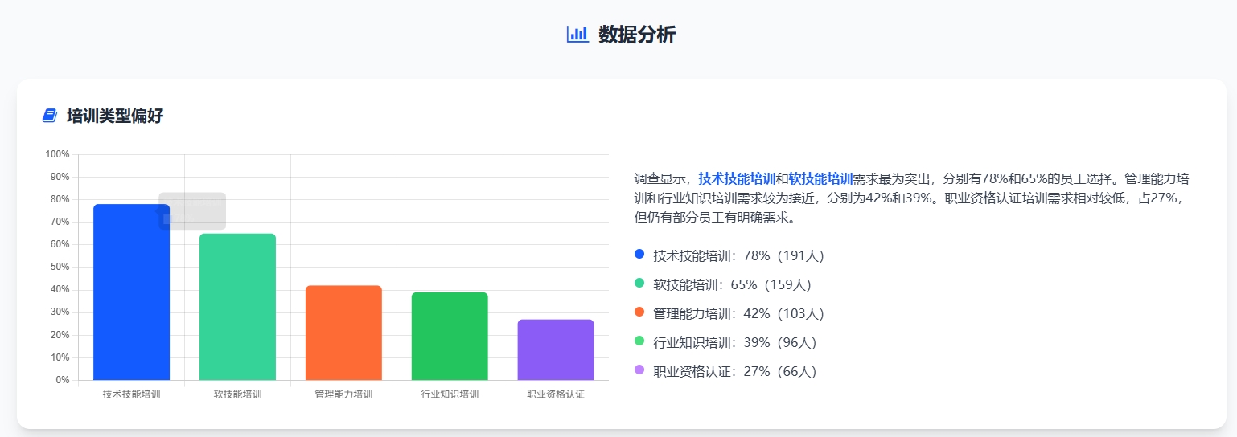
Task: Click x-axis label 管理能力培训
Action: point(343,394)
